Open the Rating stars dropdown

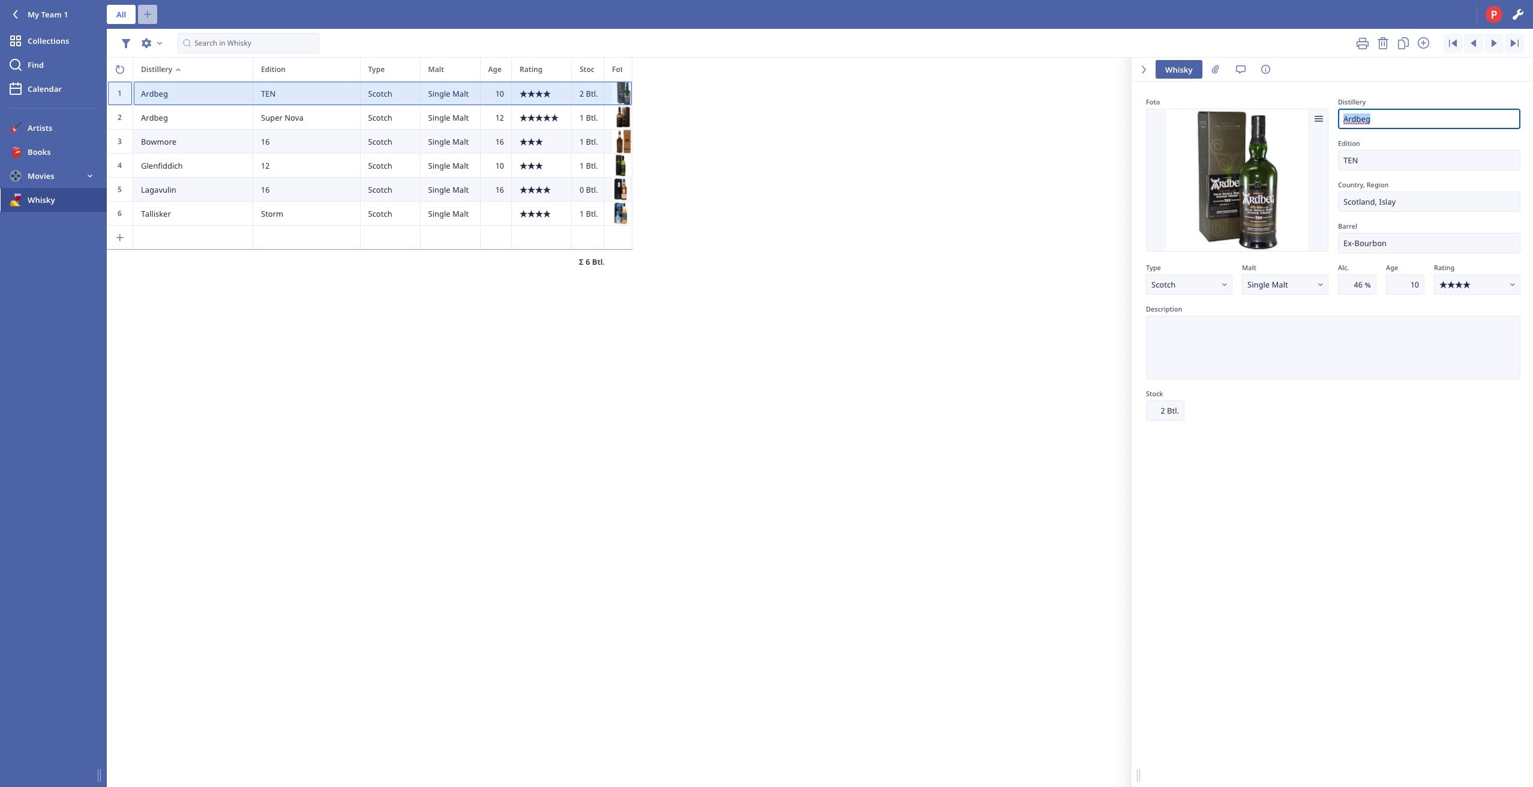tap(1477, 285)
